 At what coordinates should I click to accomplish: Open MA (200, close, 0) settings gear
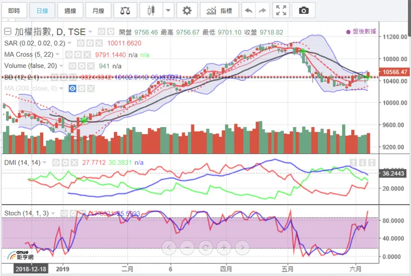pos(82,88)
